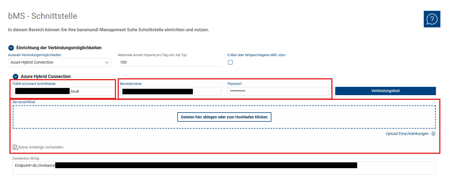Click info icon beside Upload Einschränkungen

pyautogui.click(x=433, y=134)
